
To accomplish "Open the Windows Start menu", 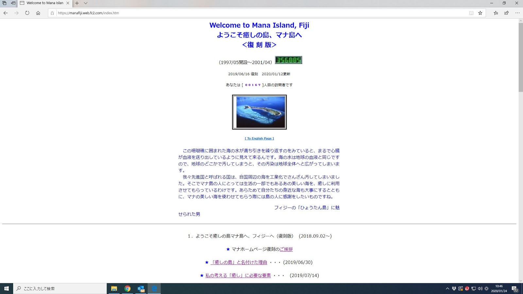I will [x=7, y=288].
